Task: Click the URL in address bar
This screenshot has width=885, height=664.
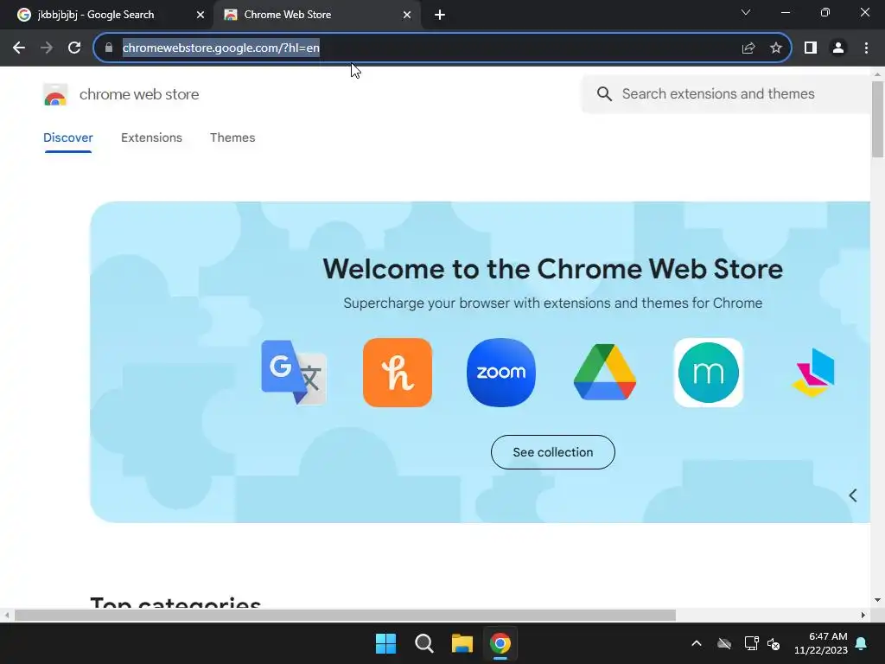Action: pos(220,48)
